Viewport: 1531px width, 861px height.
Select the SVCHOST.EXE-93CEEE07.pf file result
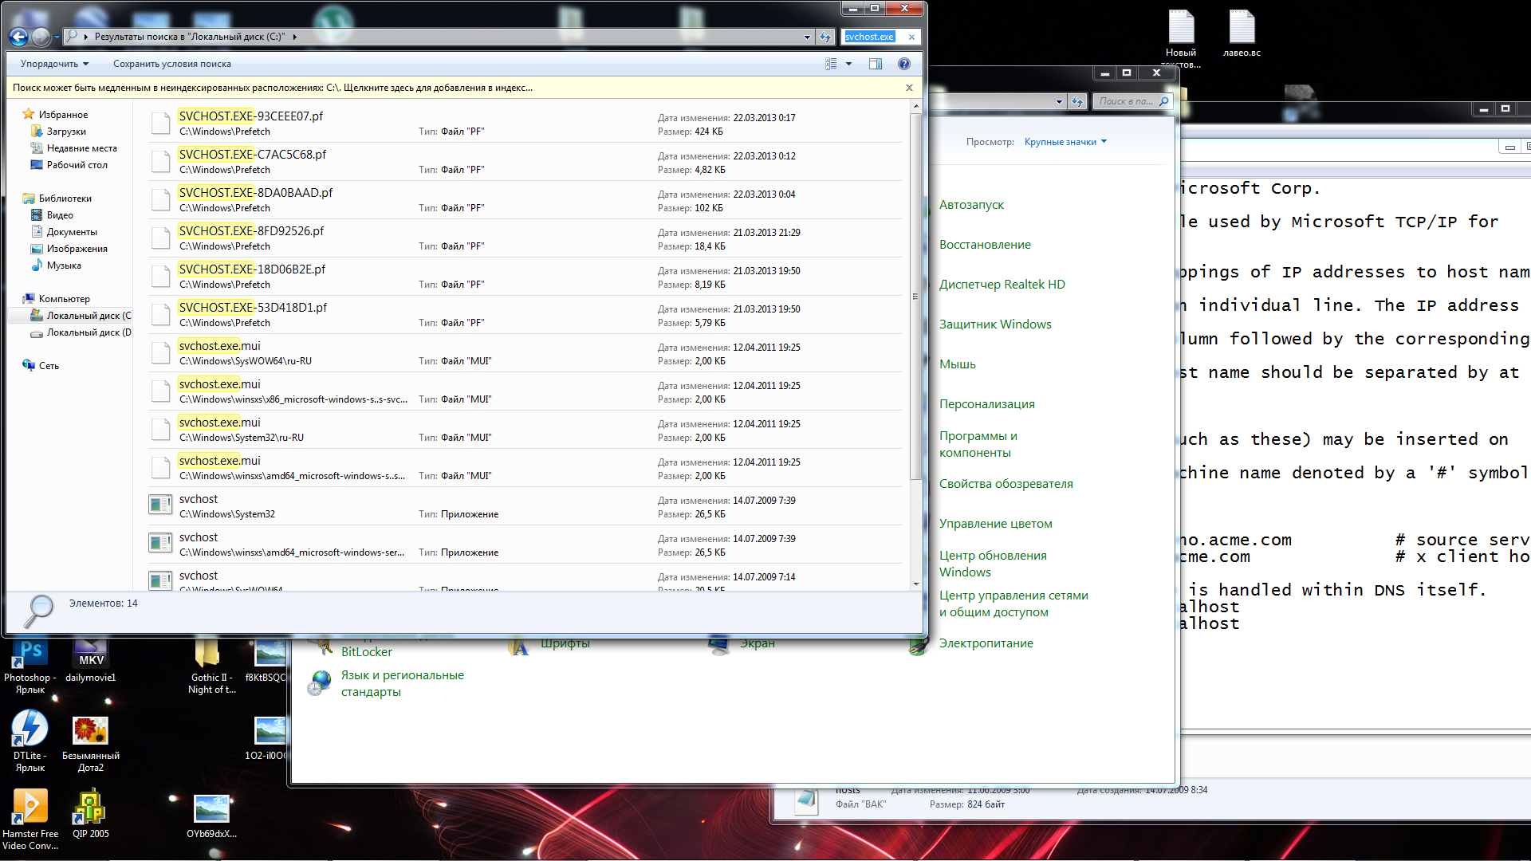click(250, 116)
